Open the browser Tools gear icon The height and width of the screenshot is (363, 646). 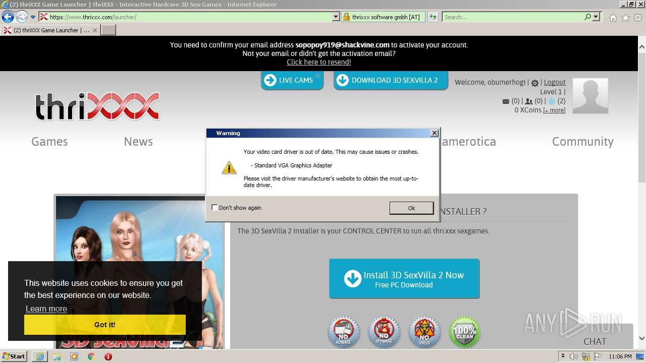click(638, 18)
